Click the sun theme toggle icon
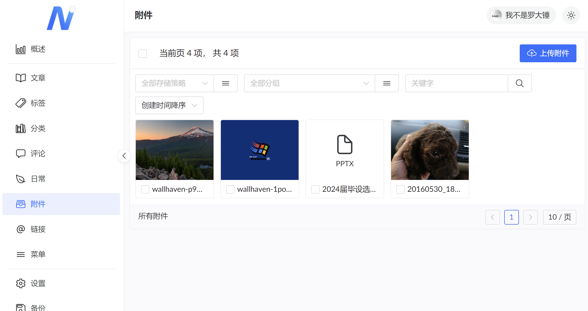This screenshot has width=588, height=311. pos(571,15)
